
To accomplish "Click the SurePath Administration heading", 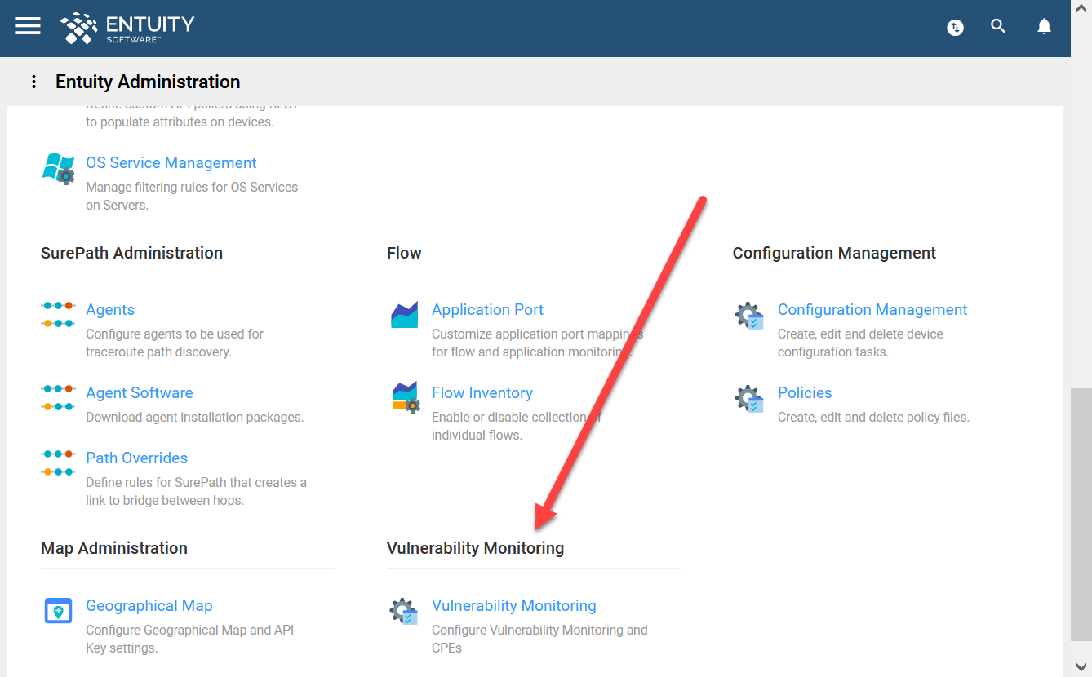I will click(131, 253).
